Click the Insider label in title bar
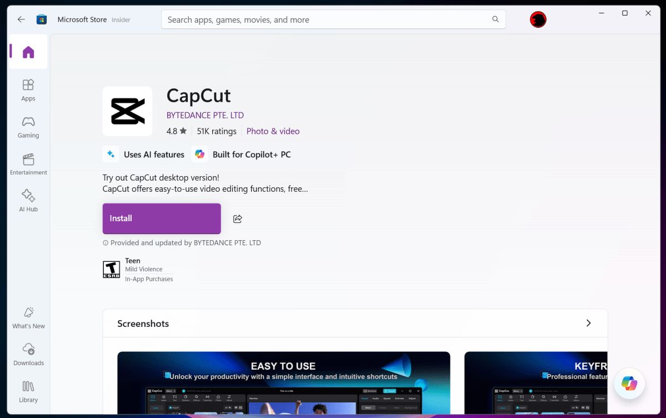Viewport: 666px width, 418px height. coord(121,20)
